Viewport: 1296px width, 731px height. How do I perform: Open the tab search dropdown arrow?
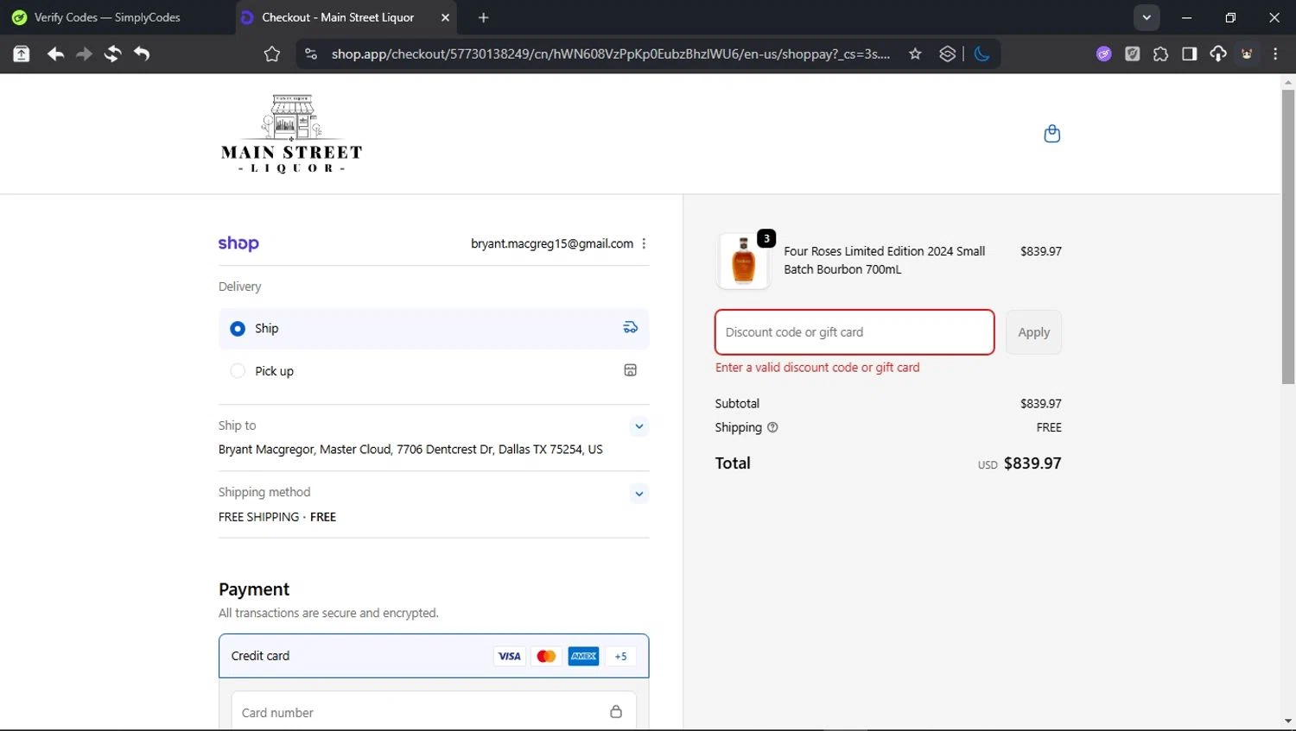[1147, 17]
